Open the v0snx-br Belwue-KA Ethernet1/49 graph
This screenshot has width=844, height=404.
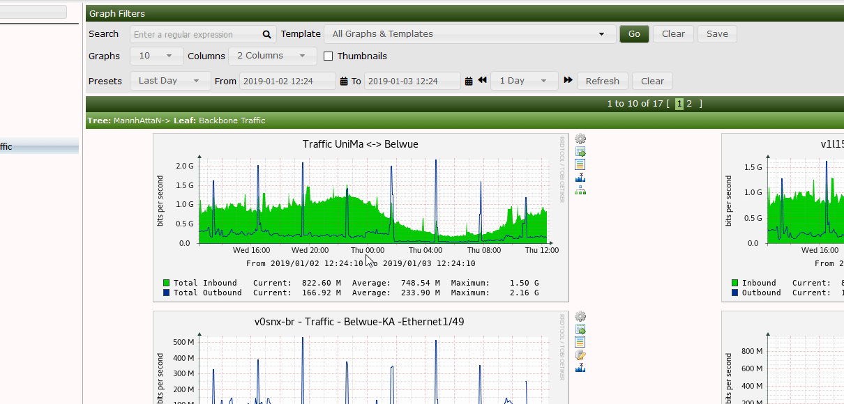[361, 357]
